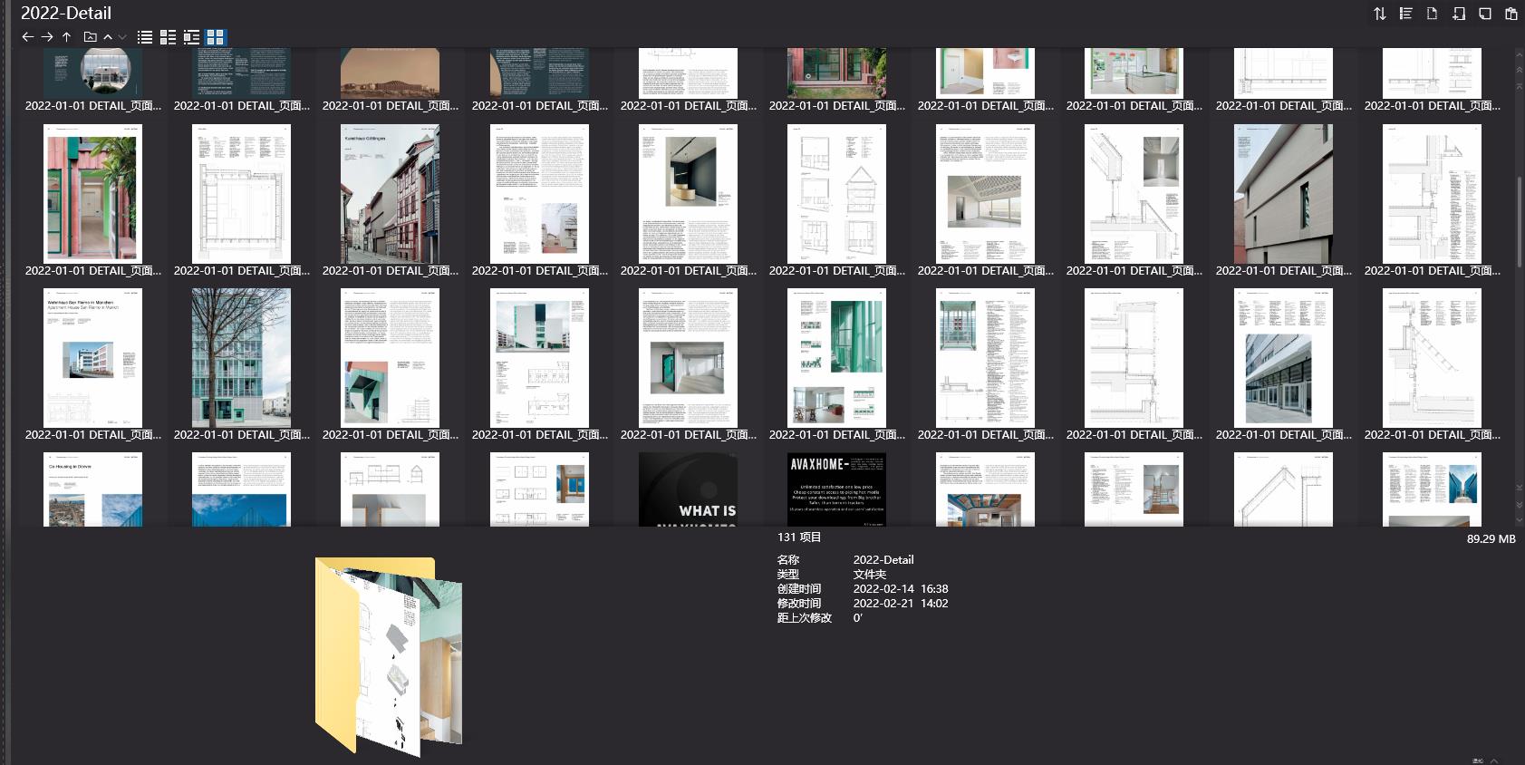Click the dashed page selection icon
1525x765 pixels.
1432,14
